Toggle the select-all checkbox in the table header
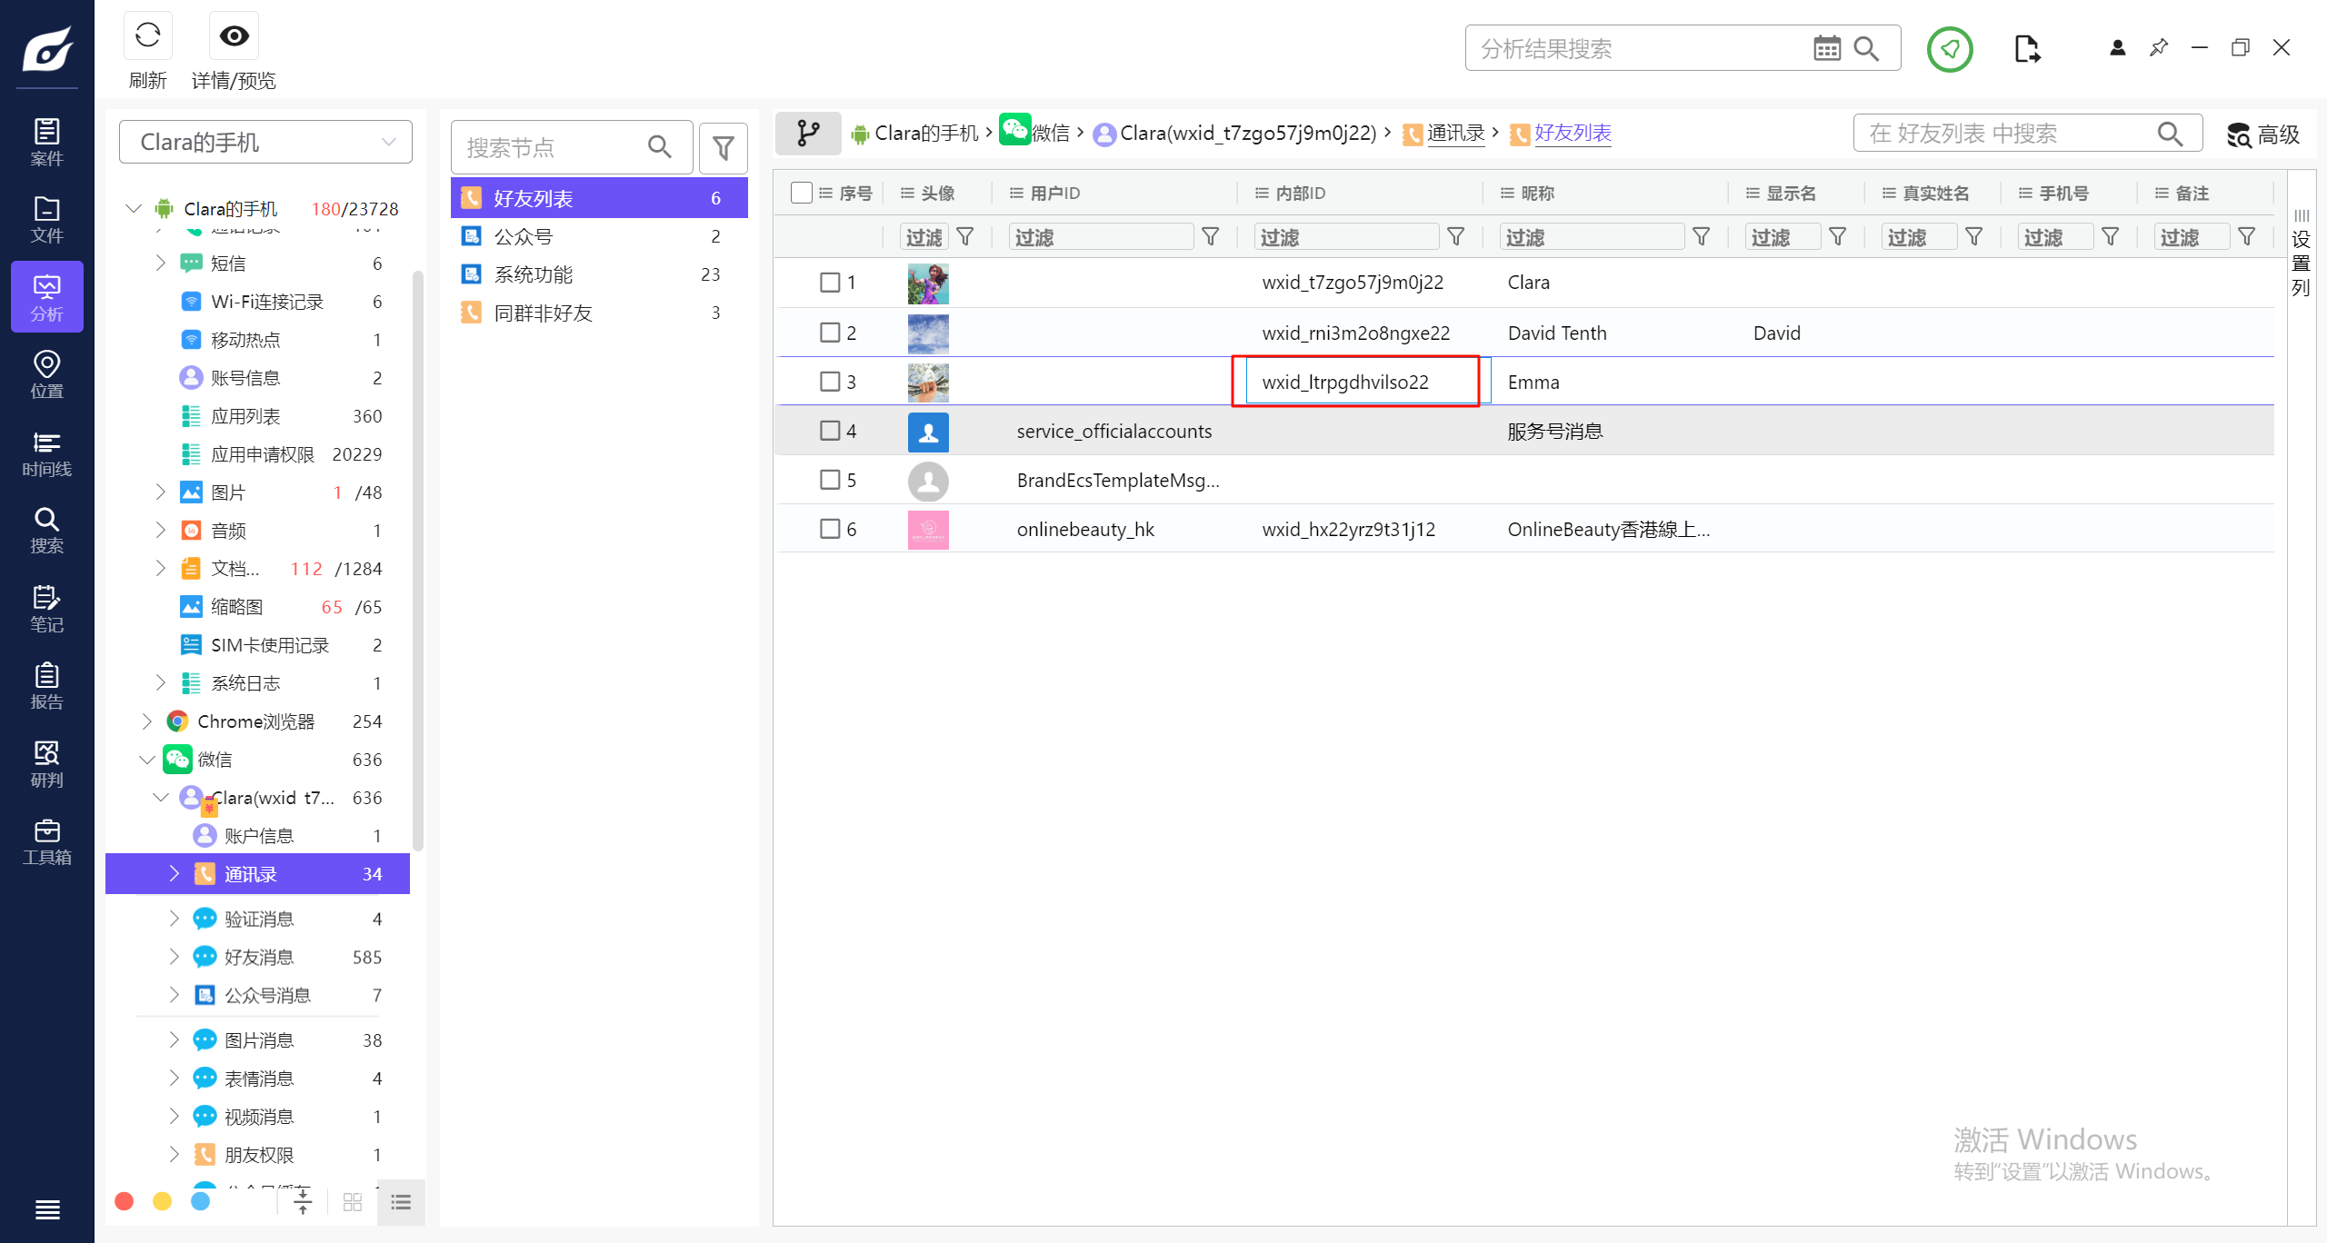Image resolution: width=2327 pixels, height=1243 pixels. point(801,193)
